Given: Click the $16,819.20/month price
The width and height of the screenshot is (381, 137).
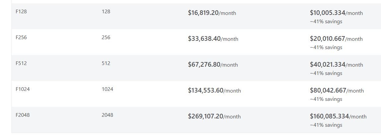Looking at the screenshot, I should coord(212,13).
